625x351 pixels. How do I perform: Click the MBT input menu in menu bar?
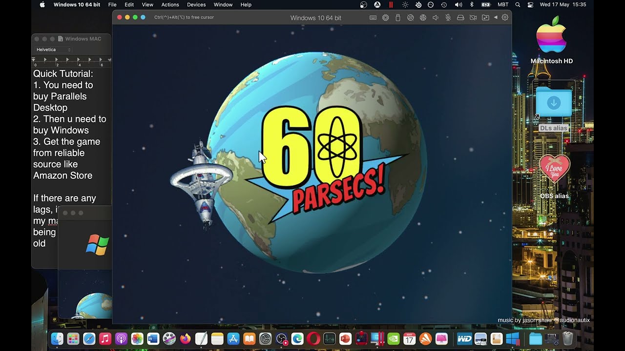coord(503,4)
